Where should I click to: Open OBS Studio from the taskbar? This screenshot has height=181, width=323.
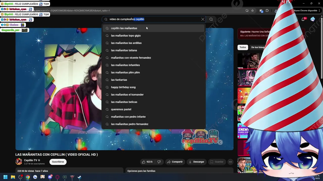20,177
